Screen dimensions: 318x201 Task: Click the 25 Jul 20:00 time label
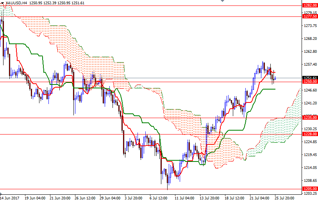(x=284, y=198)
